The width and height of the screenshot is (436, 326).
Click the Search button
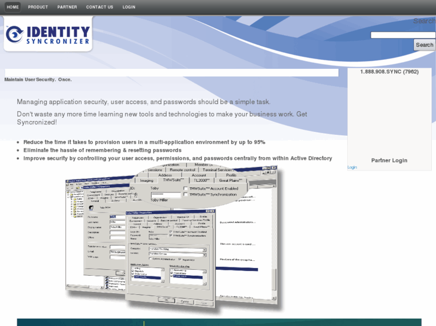pos(425,45)
